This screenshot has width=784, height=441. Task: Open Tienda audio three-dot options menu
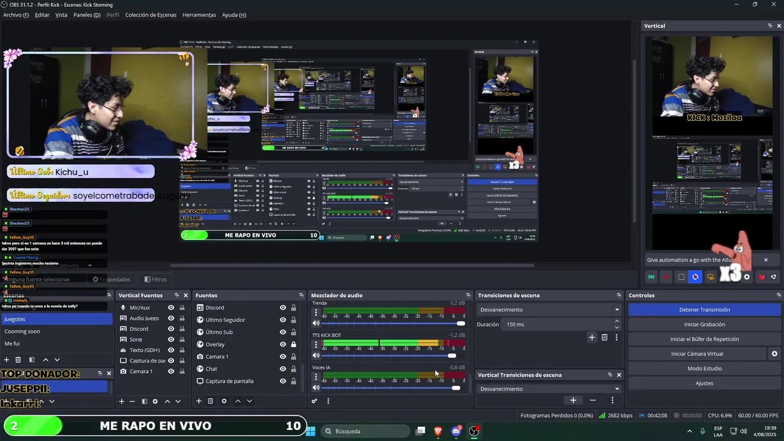pos(316,312)
